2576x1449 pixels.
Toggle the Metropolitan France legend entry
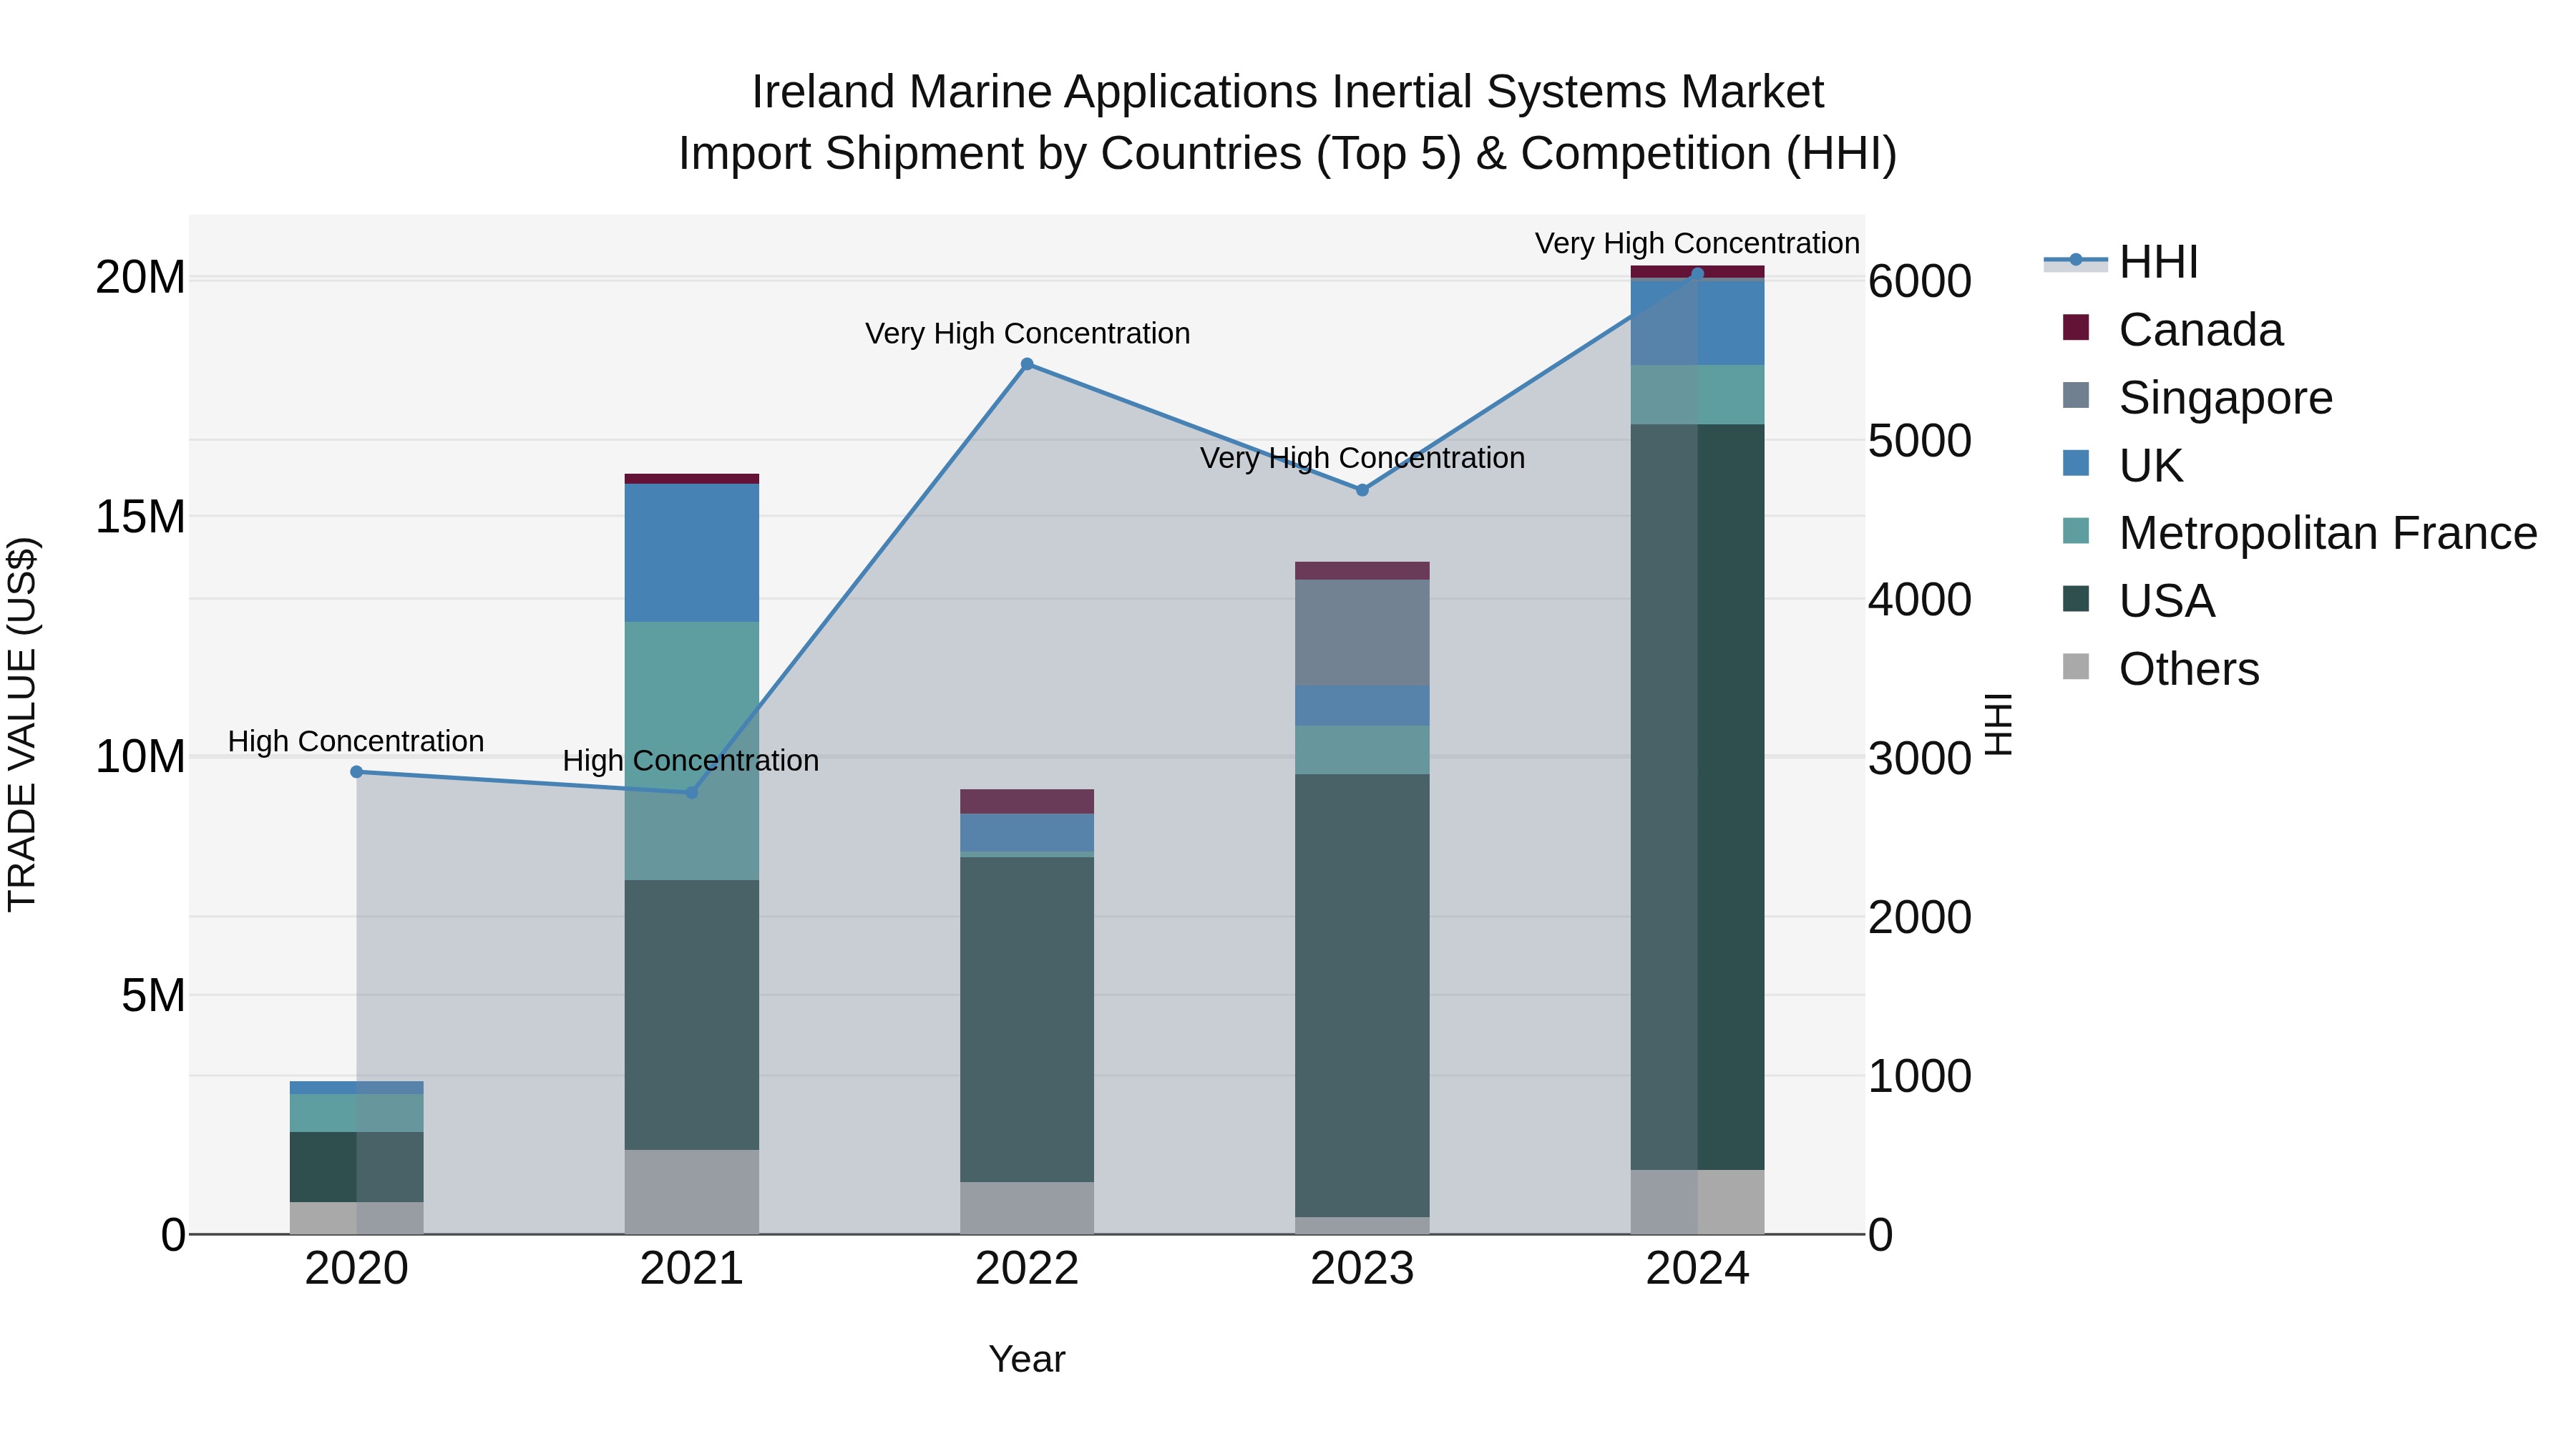[2300, 533]
